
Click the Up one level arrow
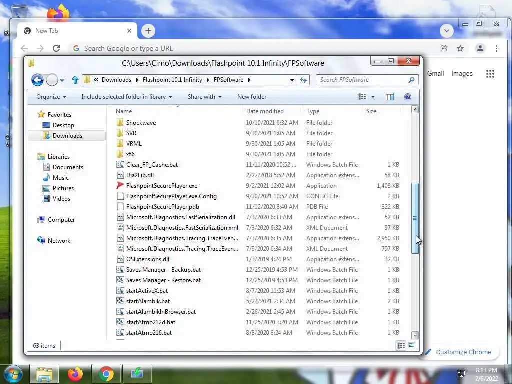[x=75, y=80]
